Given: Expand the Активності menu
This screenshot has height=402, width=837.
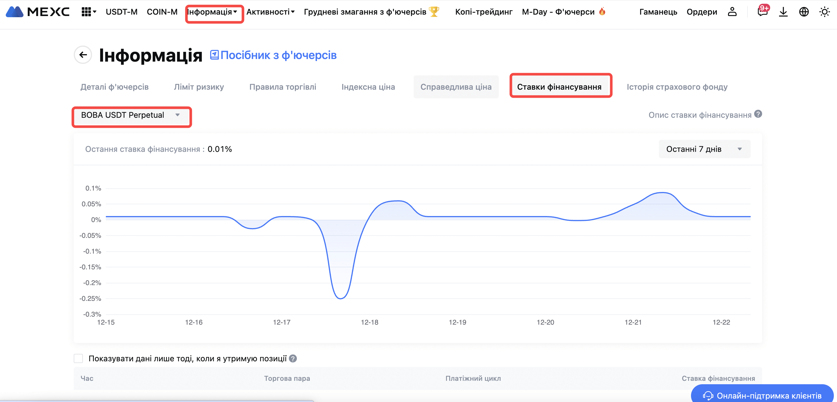Looking at the screenshot, I should [270, 12].
